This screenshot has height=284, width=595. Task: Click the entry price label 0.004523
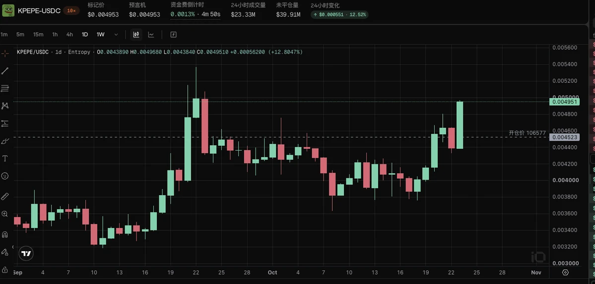[565, 137]
